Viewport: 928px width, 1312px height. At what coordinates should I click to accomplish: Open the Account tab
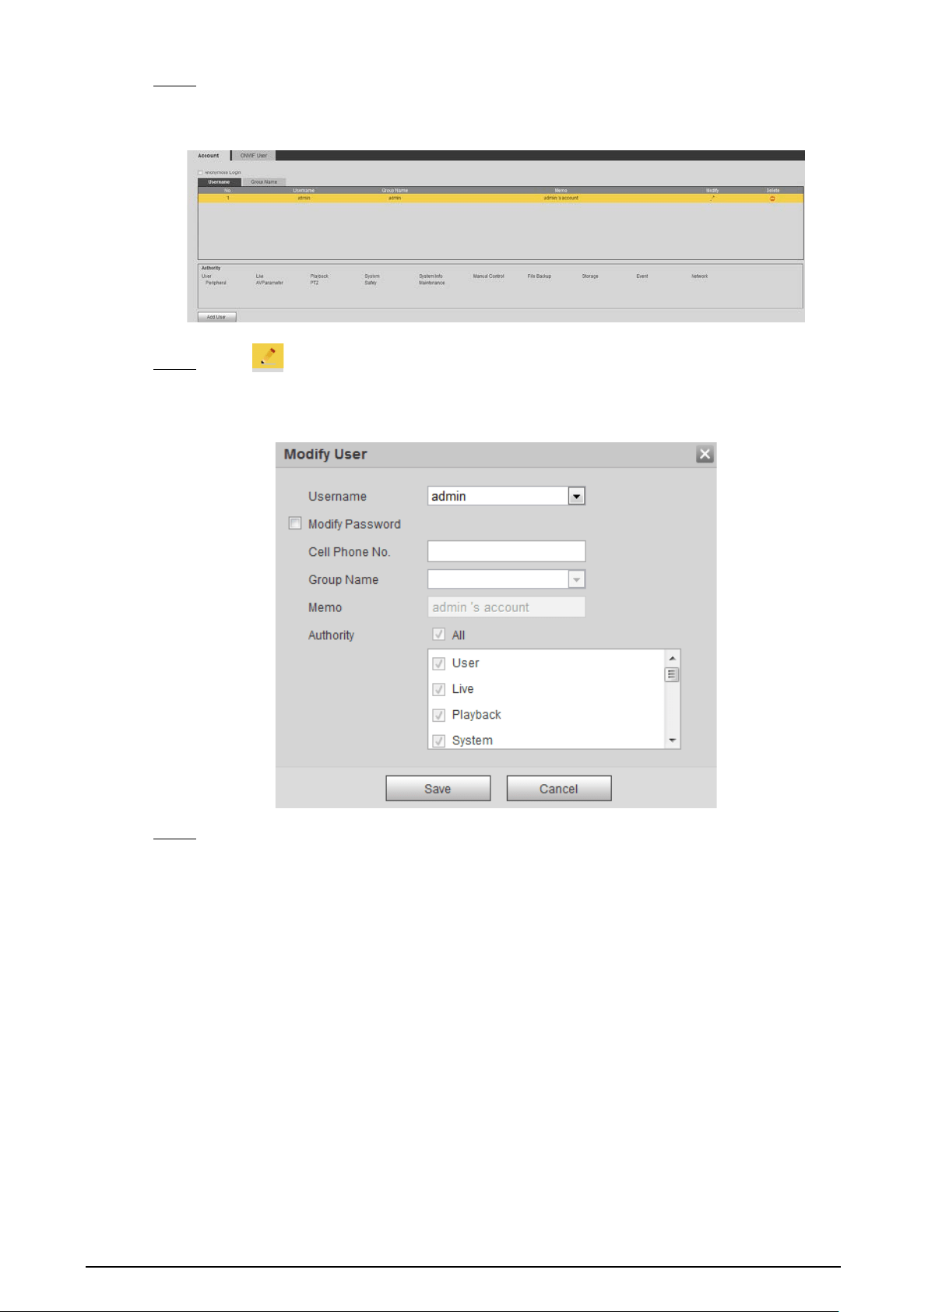click(209, 156)
